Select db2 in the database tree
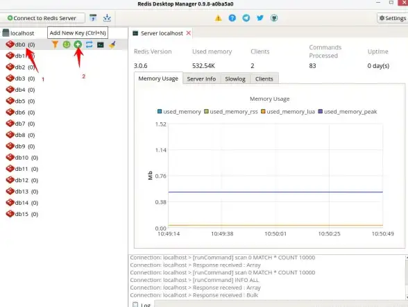408x307 pixels. tap(25, 67)
